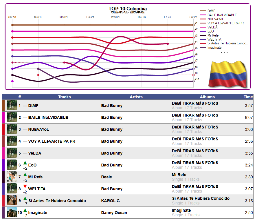Click WELTiTA in chart legend
255x221 pixels.
[214, 39]
